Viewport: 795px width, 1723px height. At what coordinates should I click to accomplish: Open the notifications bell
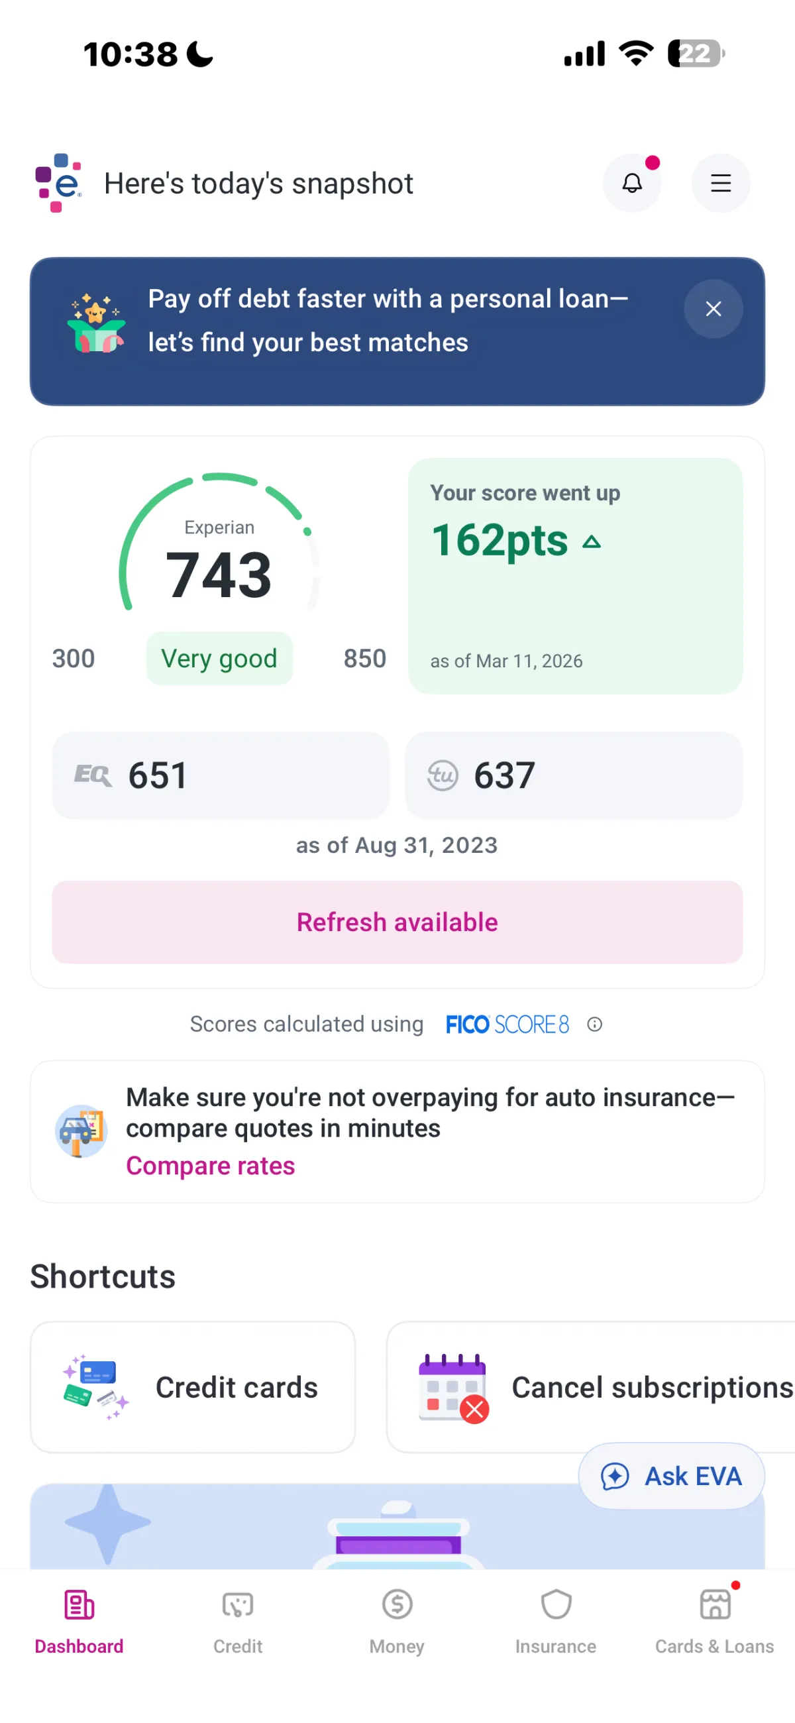click(x=632, y=184)
